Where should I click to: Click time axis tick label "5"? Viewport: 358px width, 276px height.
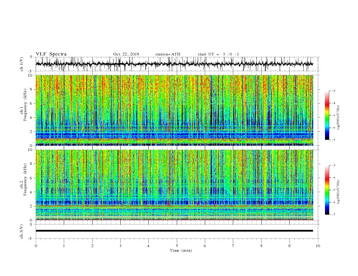tap(177, 246)
